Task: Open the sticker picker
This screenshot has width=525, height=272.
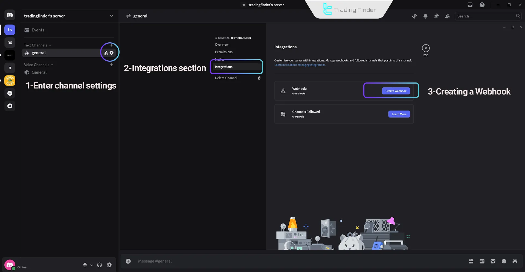Action: (x=493, y=261)
